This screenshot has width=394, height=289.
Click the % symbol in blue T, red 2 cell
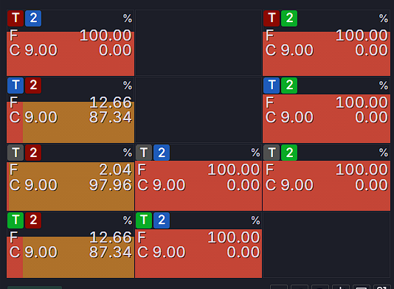(128, 86)
